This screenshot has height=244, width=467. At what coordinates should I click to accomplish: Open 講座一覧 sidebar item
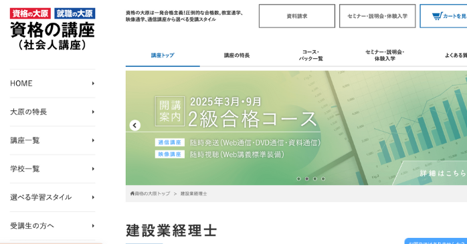pos(52,140)
